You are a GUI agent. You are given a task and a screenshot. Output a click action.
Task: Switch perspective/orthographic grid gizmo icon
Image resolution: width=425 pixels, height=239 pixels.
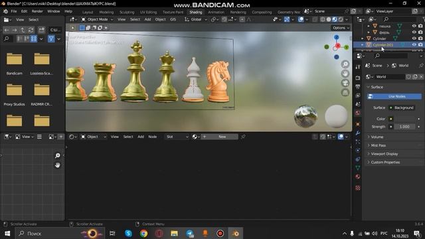(345, 92)
